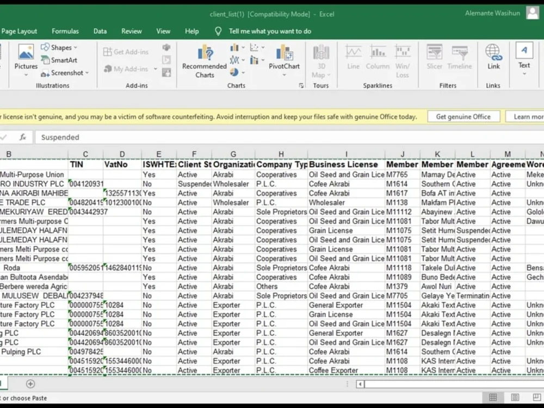Image resolution: width=544 pixels, height=408 pixels.
Task: Click Tell me what you want to do
Action: [270, 31]
